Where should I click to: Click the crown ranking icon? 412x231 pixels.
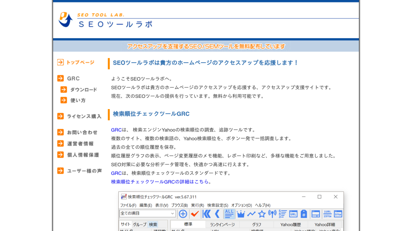tap(241, 214)
